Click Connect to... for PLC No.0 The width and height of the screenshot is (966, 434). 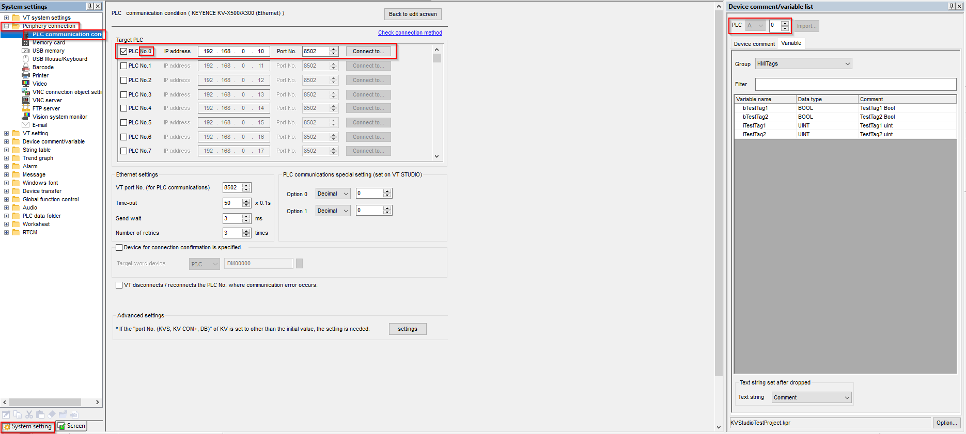coord(368,51)
